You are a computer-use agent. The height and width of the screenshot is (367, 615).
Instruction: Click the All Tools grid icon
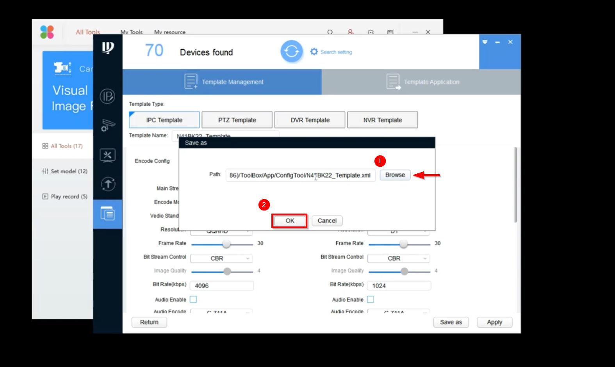(45, 146)
